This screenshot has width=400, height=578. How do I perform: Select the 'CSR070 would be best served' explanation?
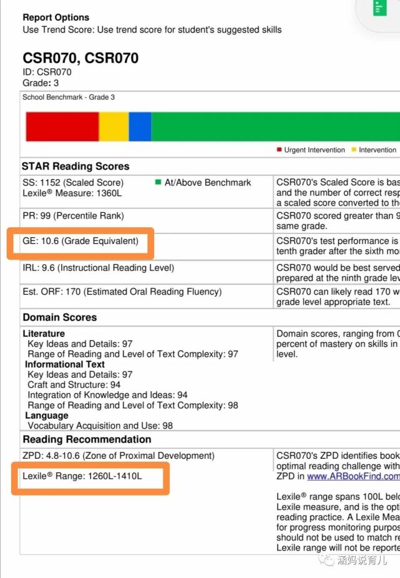pos(338,273)
